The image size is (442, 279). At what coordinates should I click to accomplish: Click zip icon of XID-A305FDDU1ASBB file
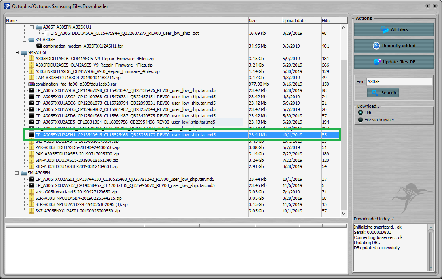coord(31,166)
